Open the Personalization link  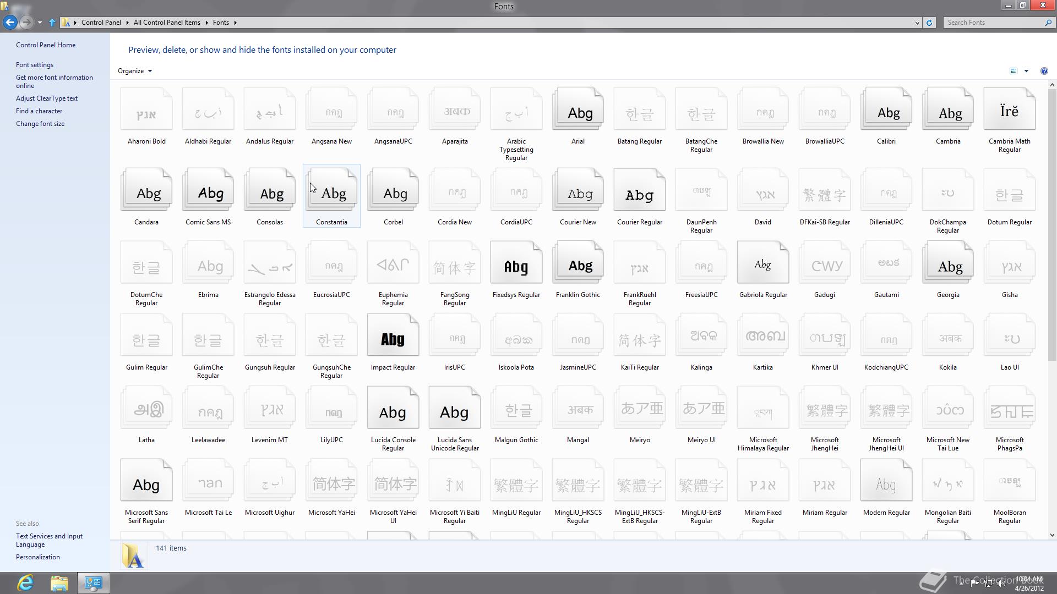[38, 557]
